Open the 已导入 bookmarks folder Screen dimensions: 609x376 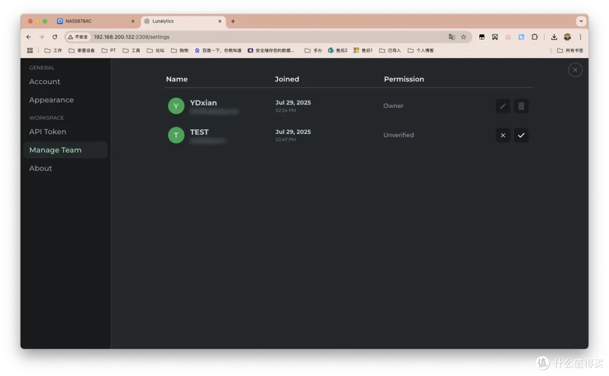pyautogui.click(x=390, y=51)
